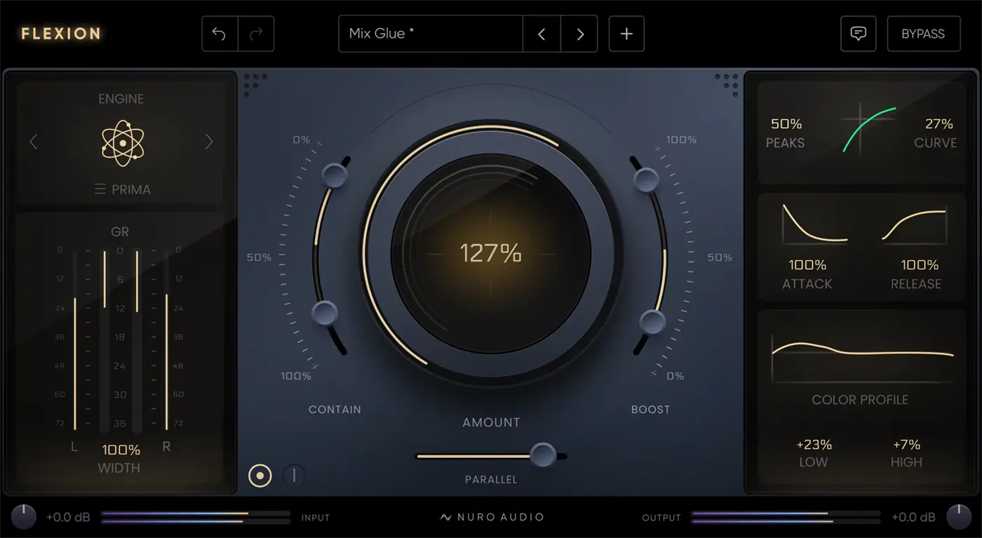The width and height of the screenshot is (982, 538).
Task: Select the +7% High value
Action: 906,445
